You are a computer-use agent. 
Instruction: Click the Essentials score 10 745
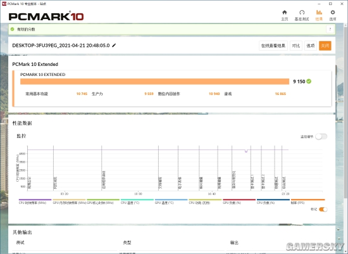[x=82, y=94]
